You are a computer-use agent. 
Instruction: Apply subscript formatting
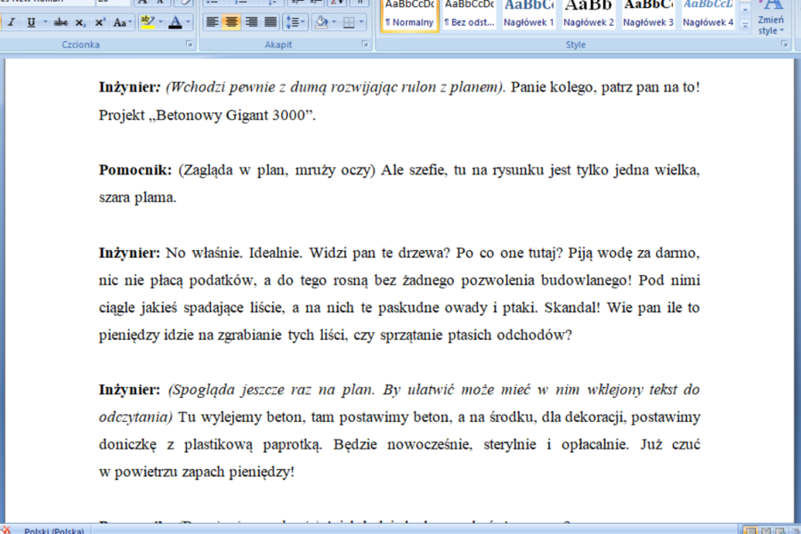click(x=81, y=22)
